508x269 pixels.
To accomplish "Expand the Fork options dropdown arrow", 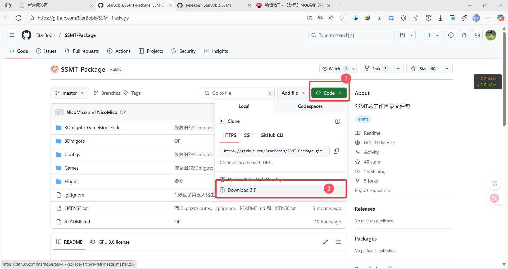I will click(398, 69).
